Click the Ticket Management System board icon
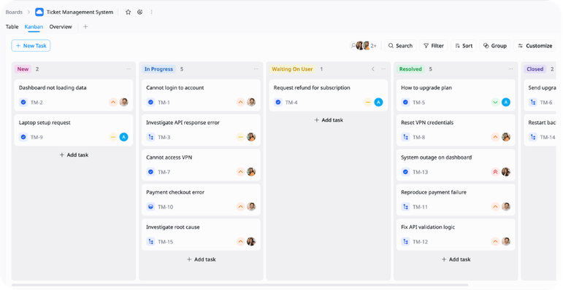The height and width of the screenshot is (290, 563). [39, 12]
